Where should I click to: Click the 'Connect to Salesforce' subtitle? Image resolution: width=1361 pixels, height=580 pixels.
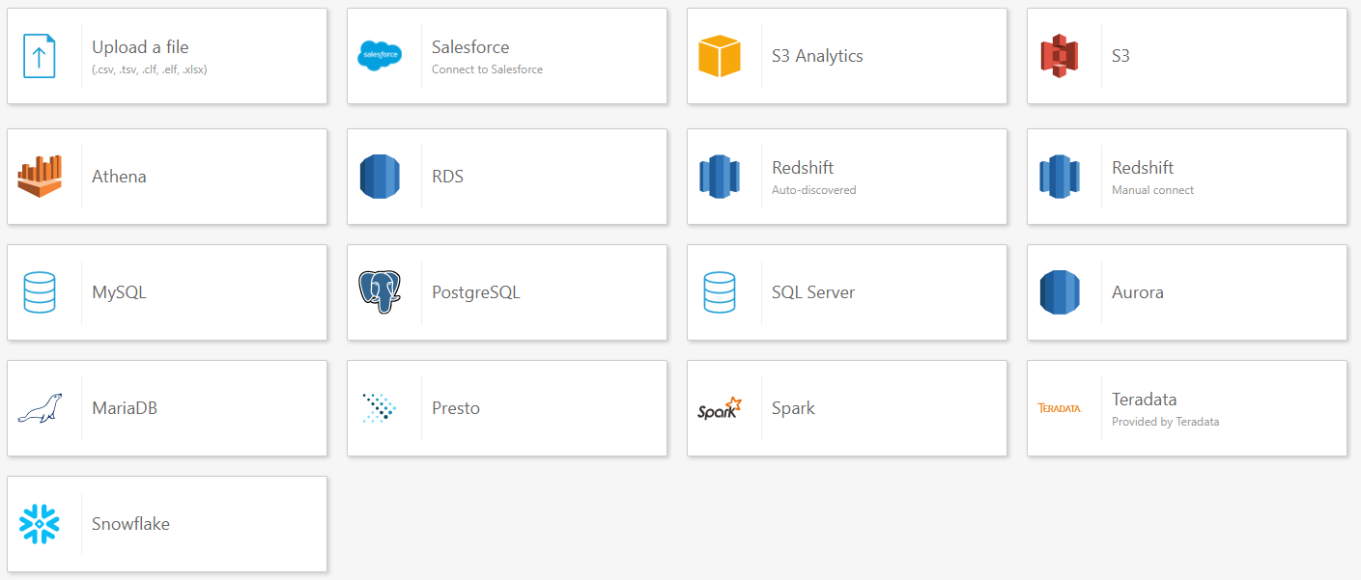tap(487, 69)
